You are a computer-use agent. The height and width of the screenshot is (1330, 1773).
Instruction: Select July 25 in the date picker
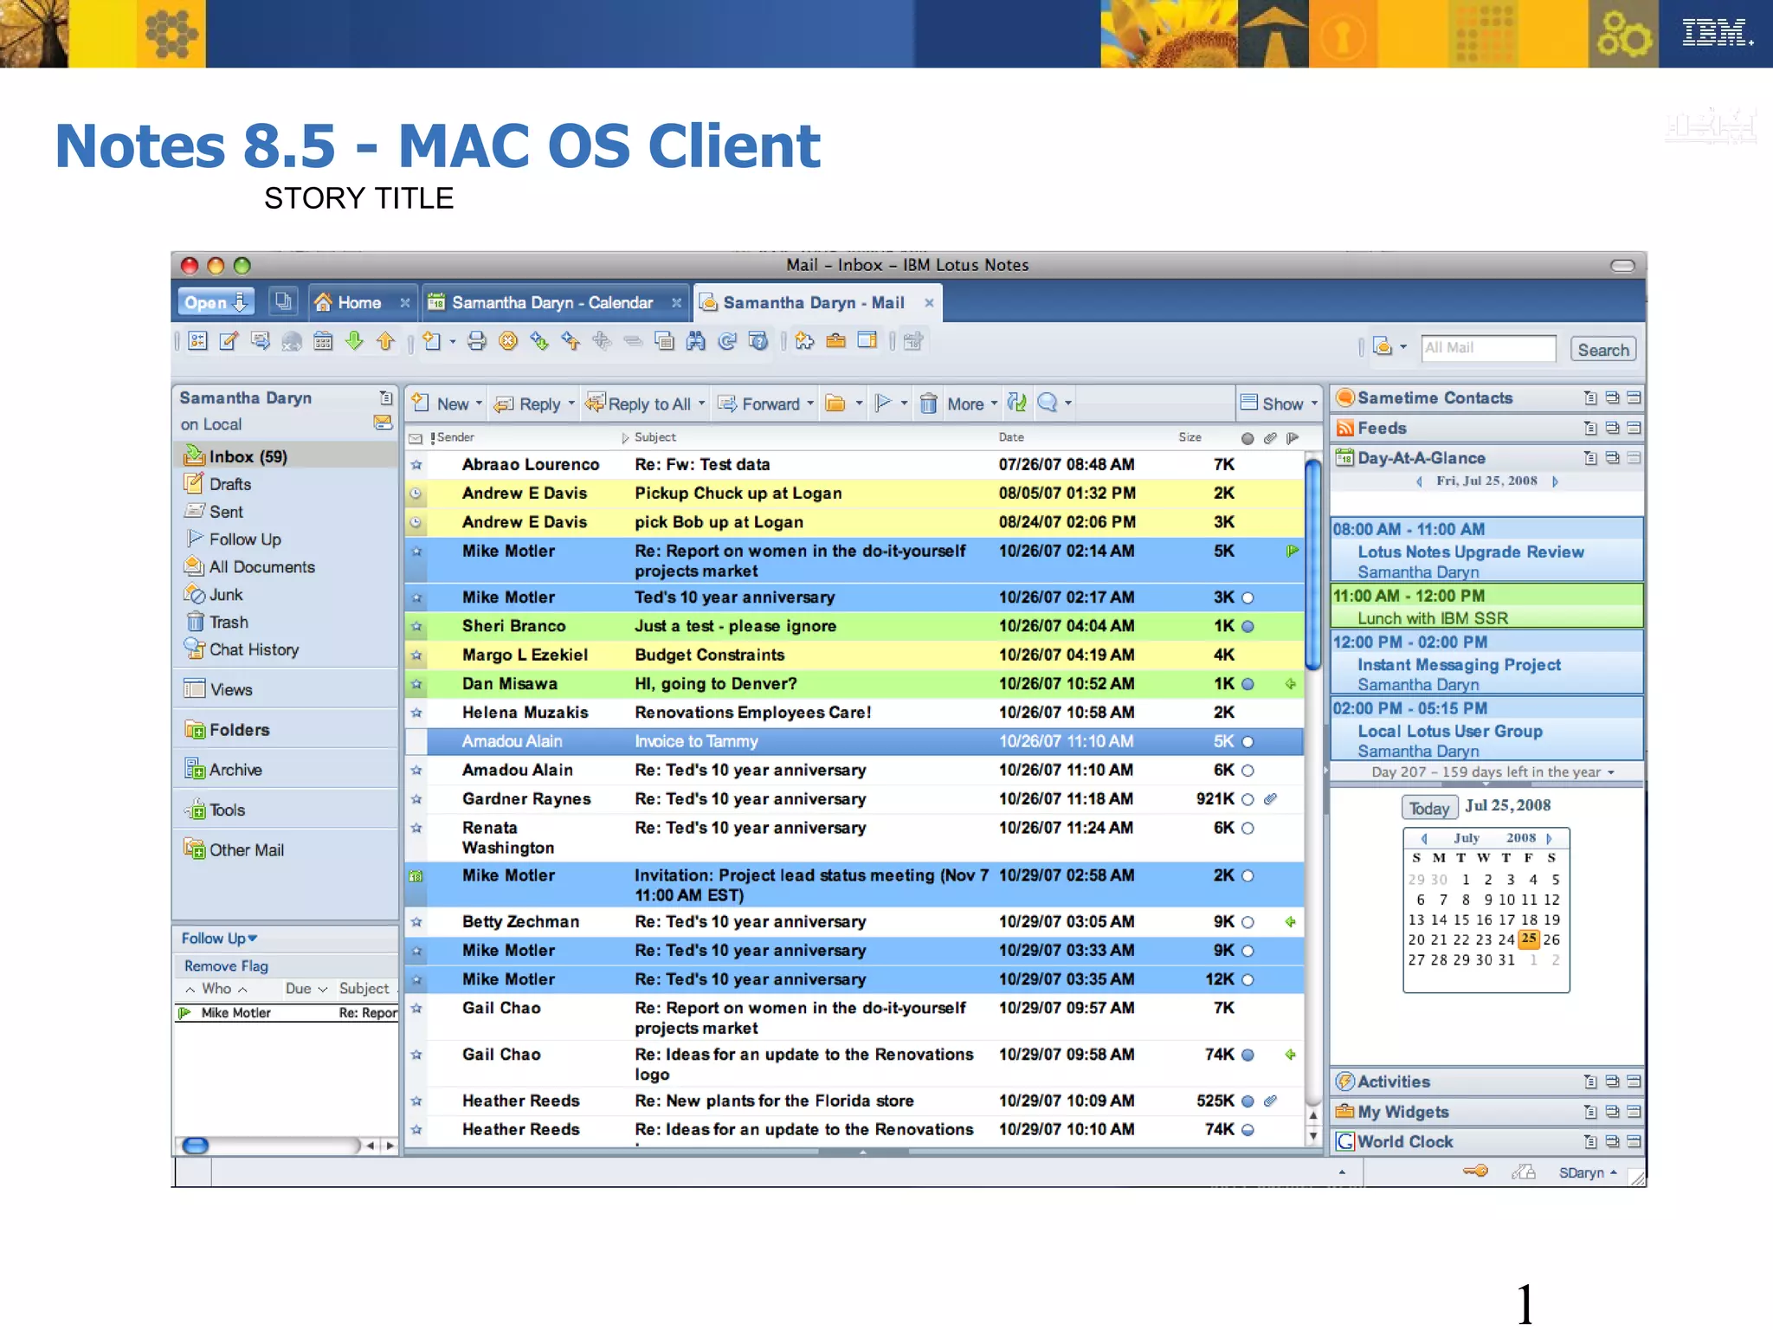pyautogui.click(x=1530, y=939)
